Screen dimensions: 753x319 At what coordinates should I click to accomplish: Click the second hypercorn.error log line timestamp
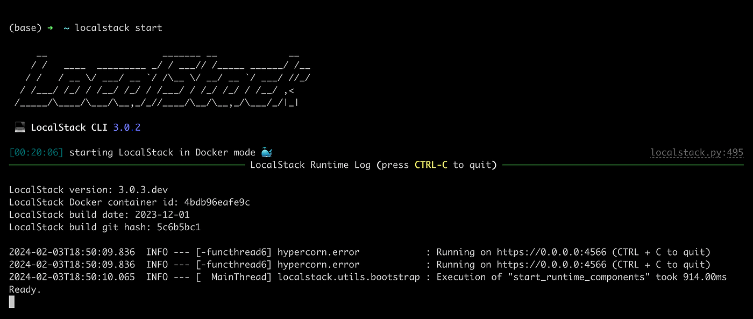click(x=72, y=265)
